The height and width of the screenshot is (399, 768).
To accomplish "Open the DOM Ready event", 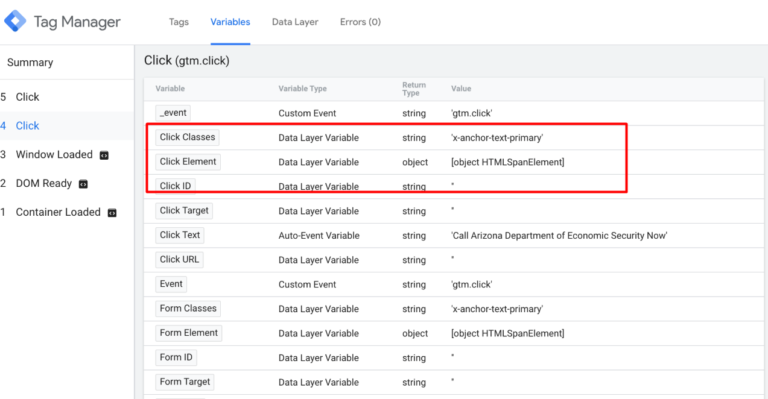I will pos(43,184).
